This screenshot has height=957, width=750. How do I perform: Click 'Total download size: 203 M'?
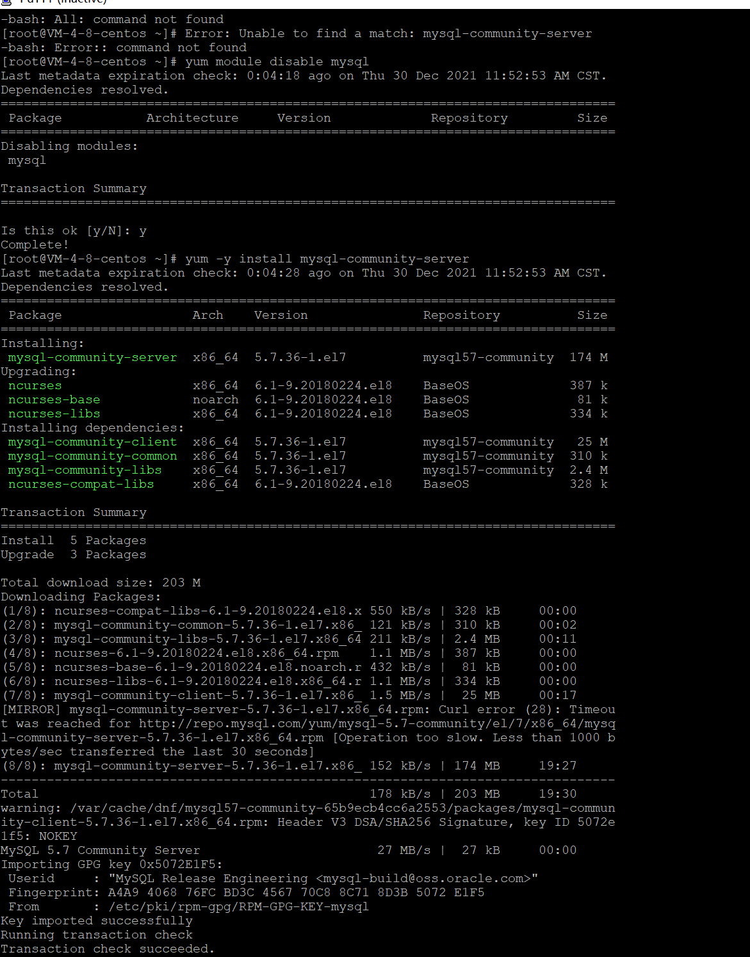[101, 583]
